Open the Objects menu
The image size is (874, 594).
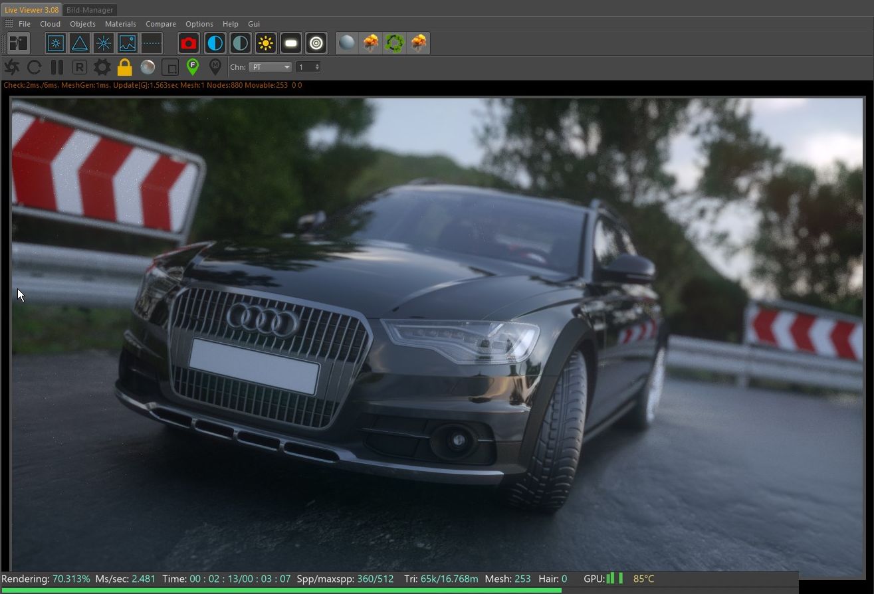pos(82,24)
